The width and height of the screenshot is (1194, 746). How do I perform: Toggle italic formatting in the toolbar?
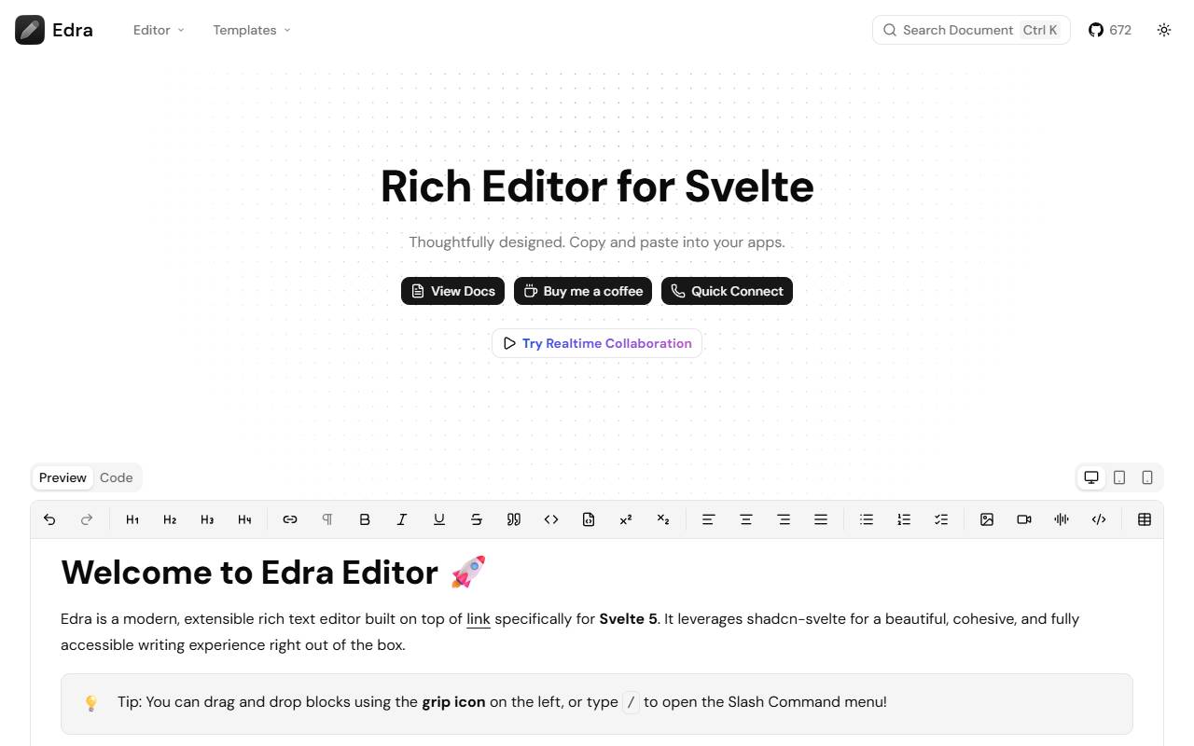402,519
